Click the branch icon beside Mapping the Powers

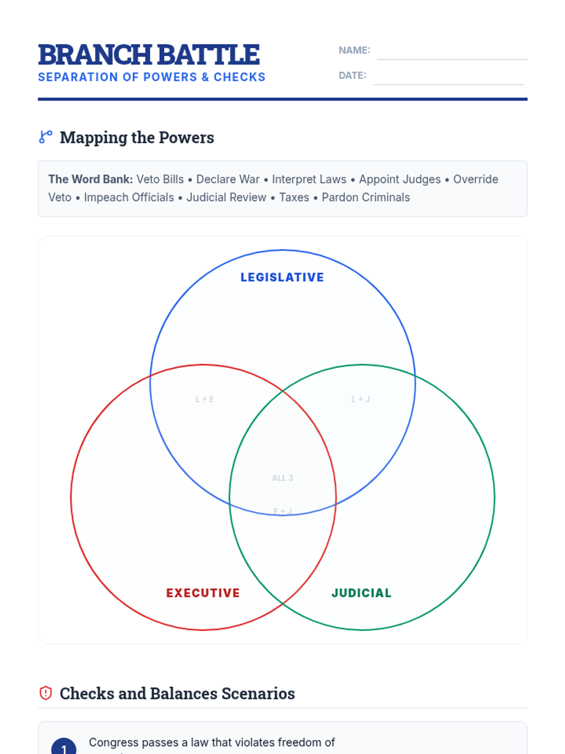tap(46, 137)
